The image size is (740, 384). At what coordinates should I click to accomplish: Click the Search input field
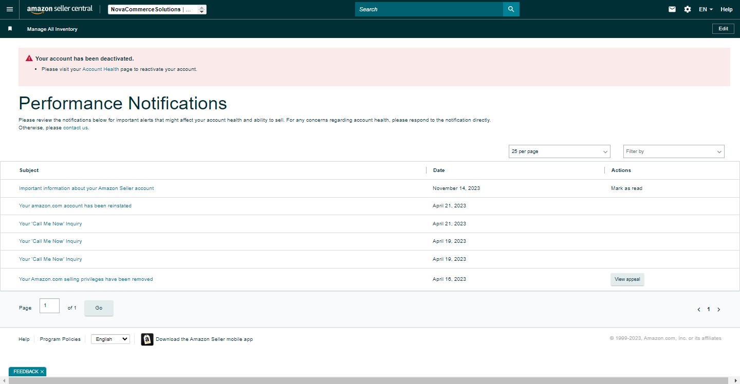(429, 9)
